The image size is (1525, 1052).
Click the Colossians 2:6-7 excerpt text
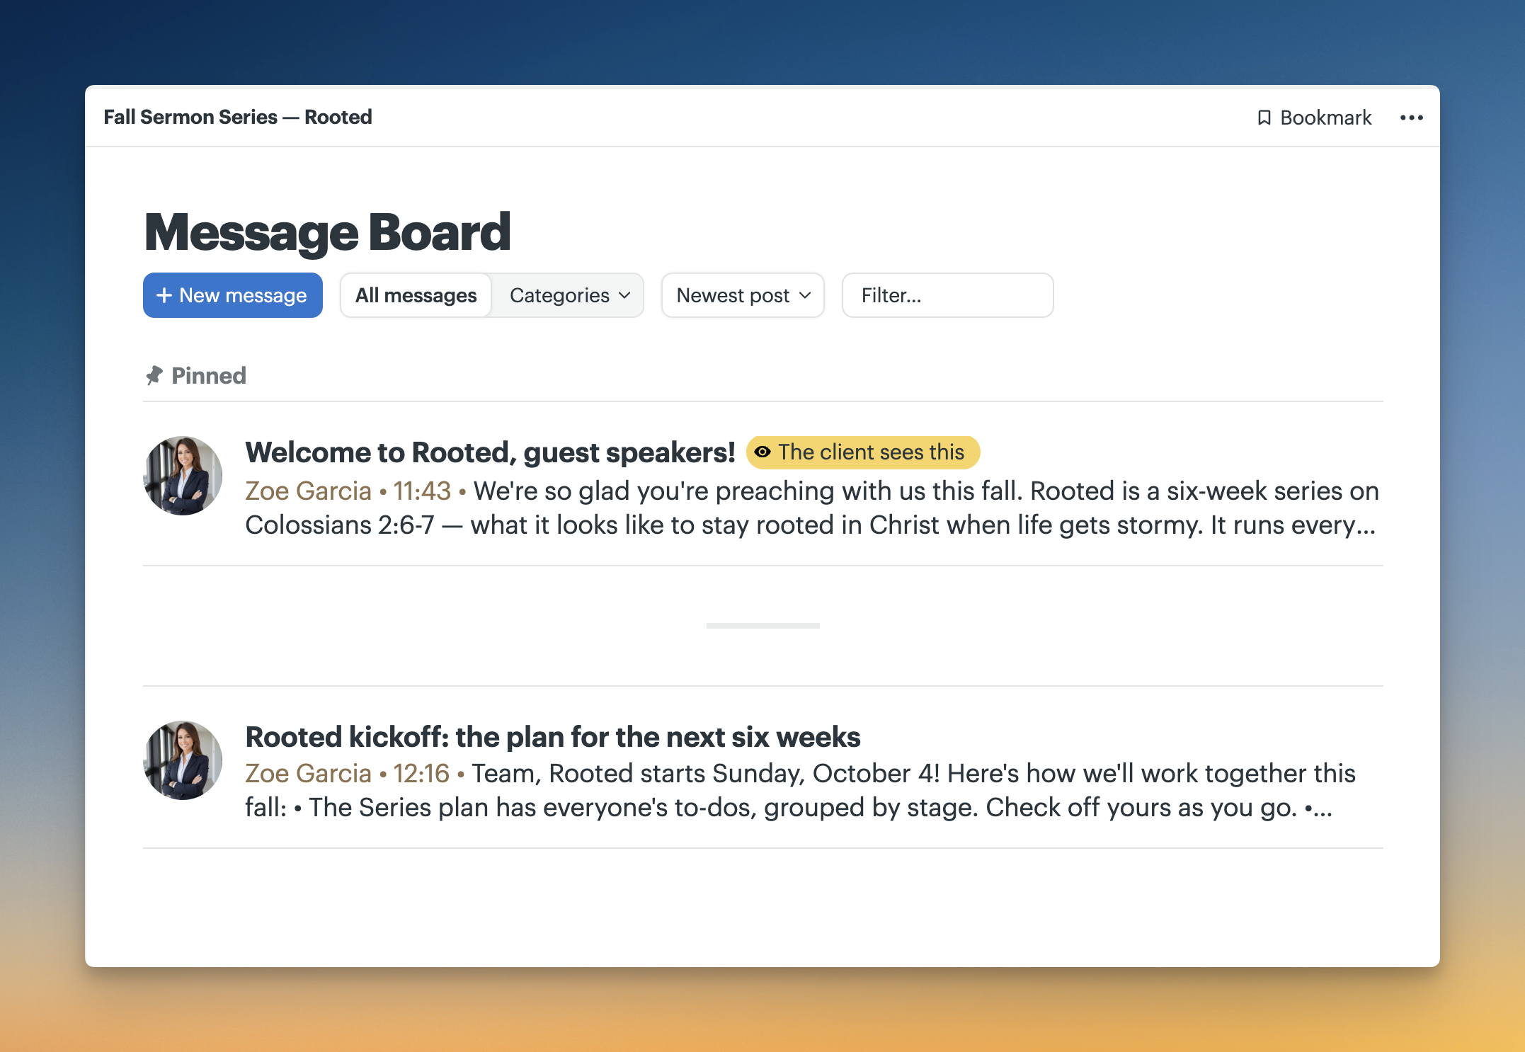point(811,525)
